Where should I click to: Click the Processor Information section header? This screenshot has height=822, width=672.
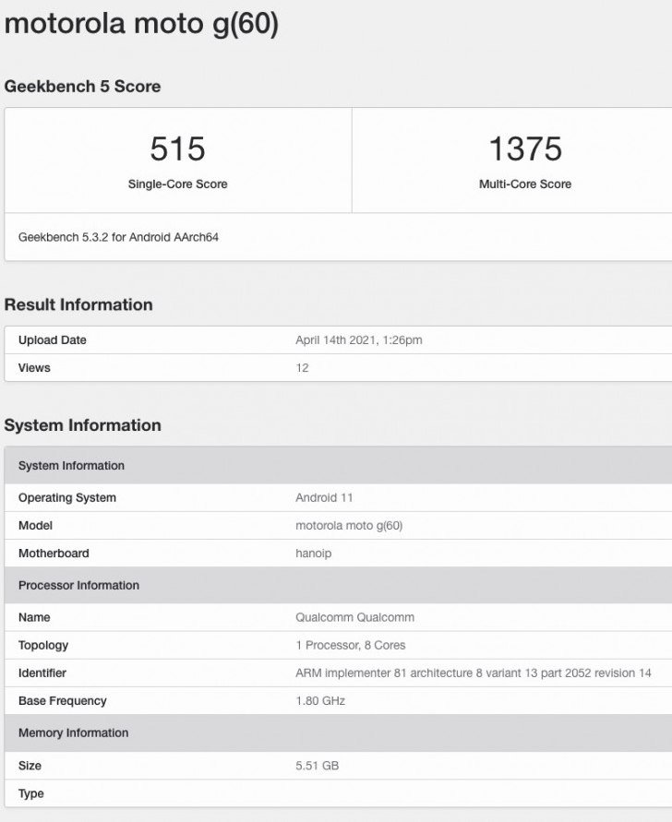[338, 585]
